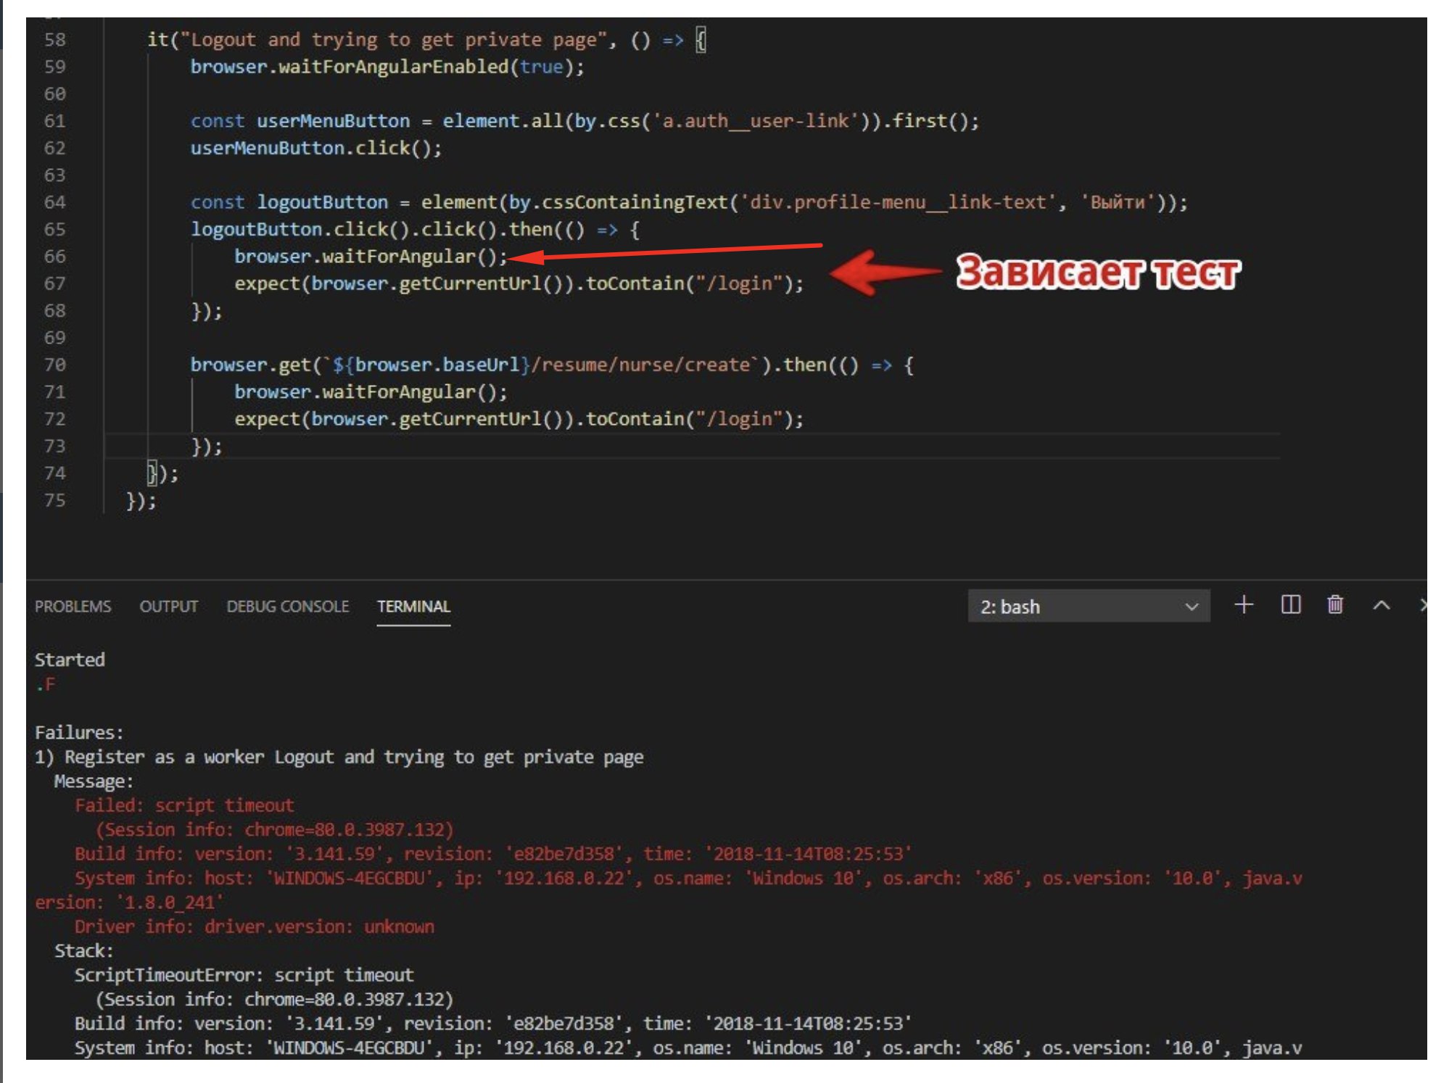Screen dimensions: 1449x1083
Task: Click the 'Started' text in terminal
Action: (x=70, y=660)
